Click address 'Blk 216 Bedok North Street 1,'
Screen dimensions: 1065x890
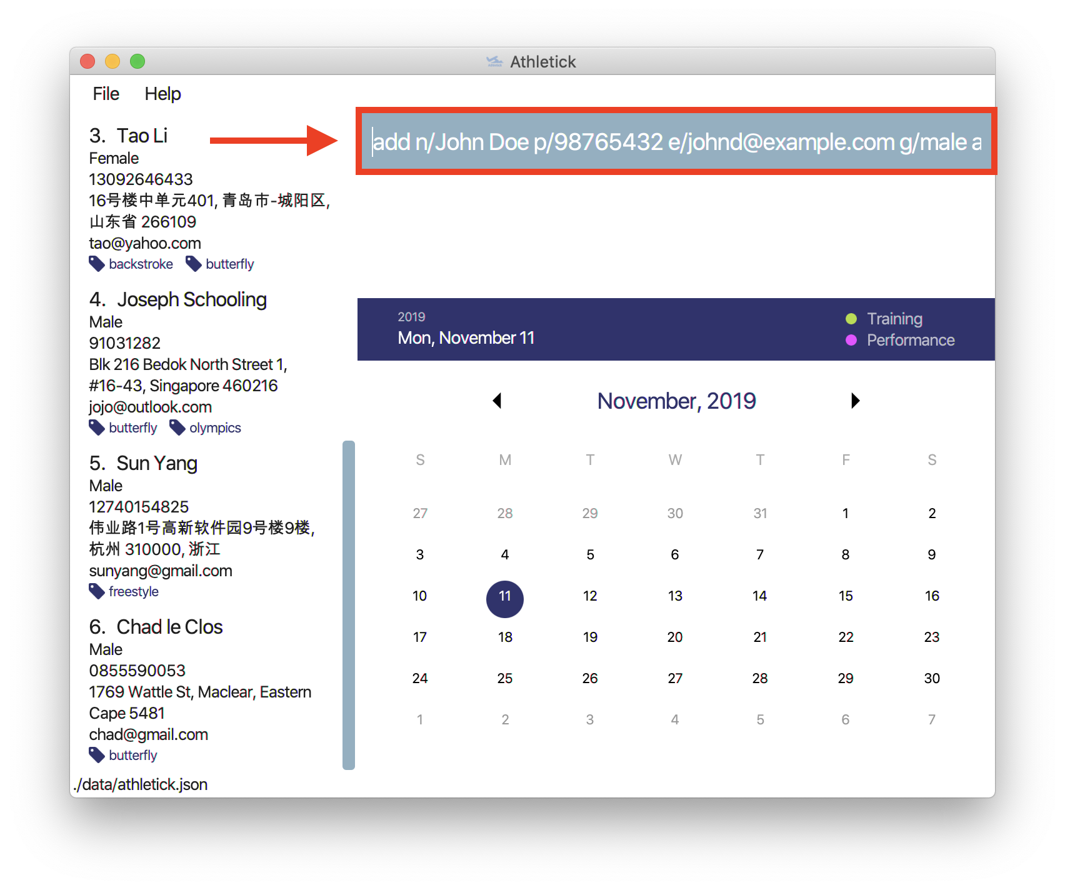188,364
